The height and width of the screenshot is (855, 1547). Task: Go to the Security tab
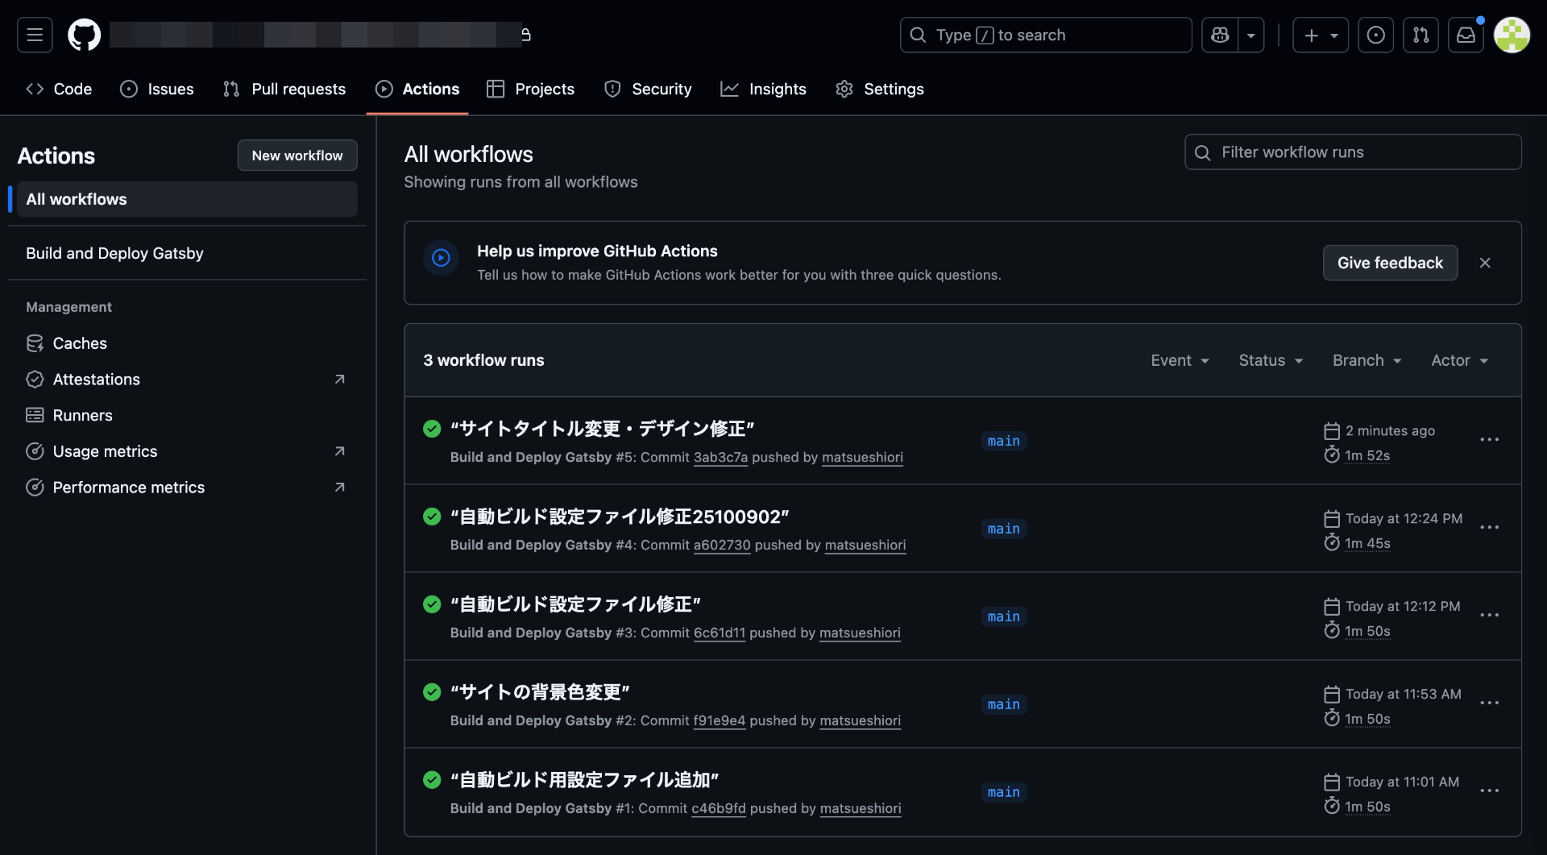coord(648,89)
